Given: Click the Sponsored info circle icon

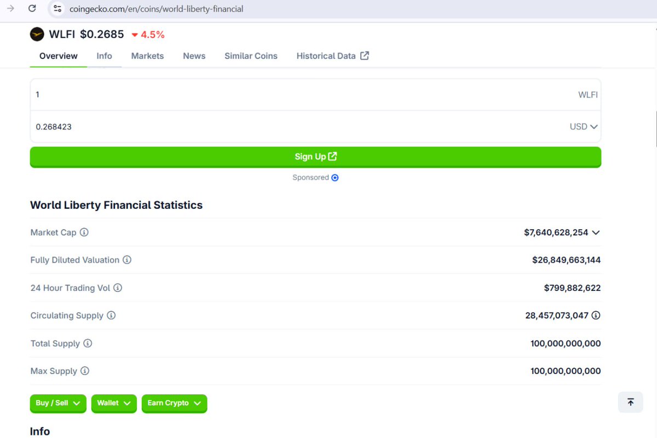Looking at the screenshot, I should tap(335, 178).
